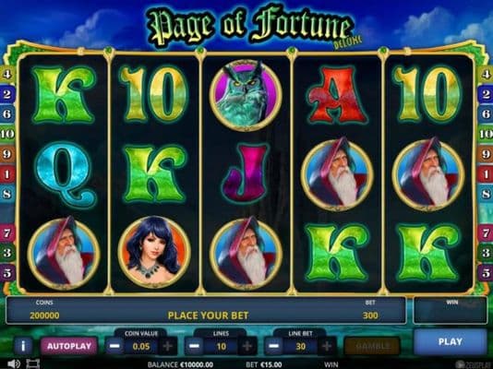Raise the line bet

click(x=327, y=346)
